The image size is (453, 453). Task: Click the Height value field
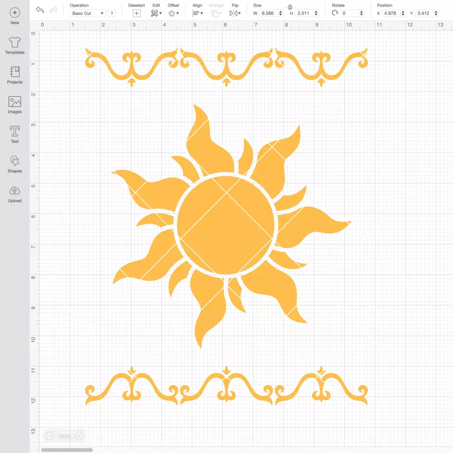coord(304,13)
